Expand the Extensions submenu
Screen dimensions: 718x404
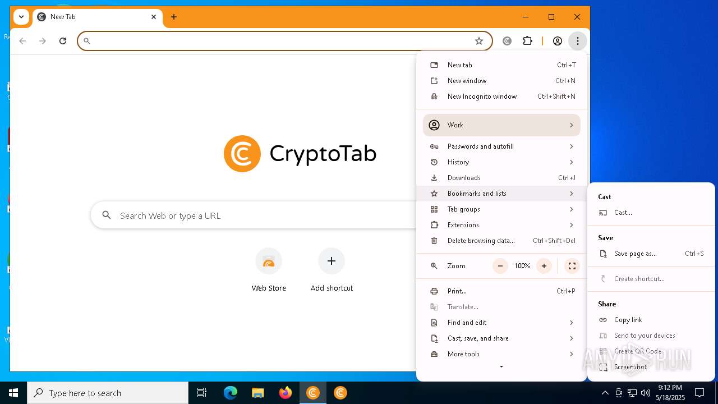click(501, 225)
